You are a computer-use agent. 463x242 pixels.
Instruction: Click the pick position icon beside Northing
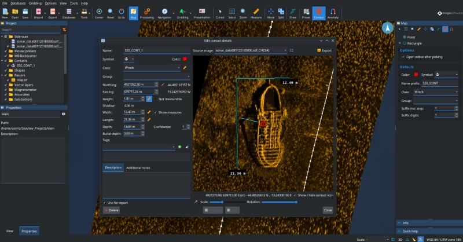point(163,85)
